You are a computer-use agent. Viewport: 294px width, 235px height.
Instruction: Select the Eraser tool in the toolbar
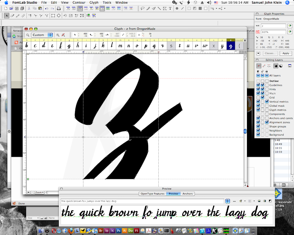(12, 16)
